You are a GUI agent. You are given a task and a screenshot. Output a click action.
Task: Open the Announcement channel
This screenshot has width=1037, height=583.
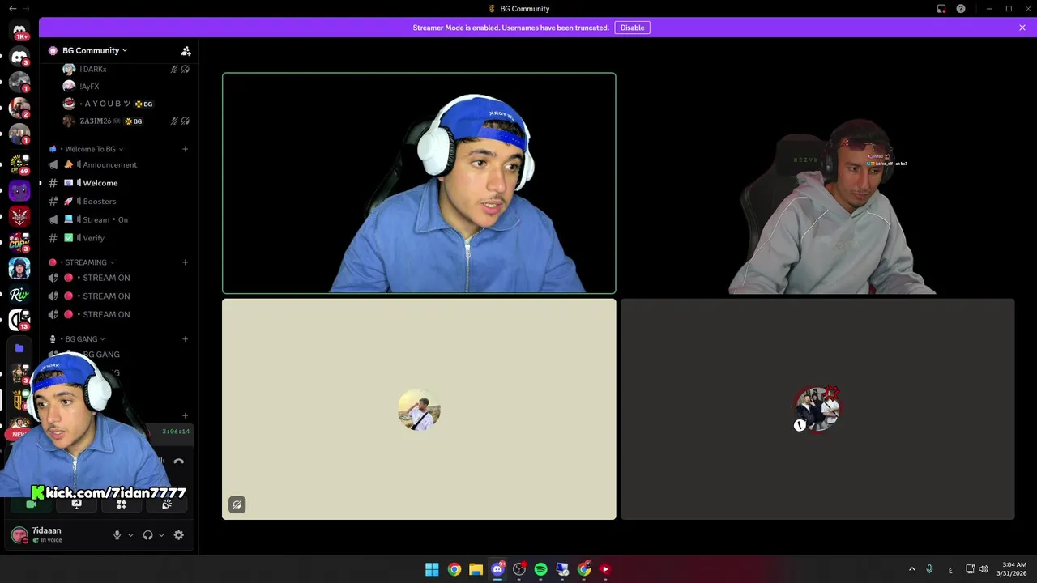coord(118,164)
